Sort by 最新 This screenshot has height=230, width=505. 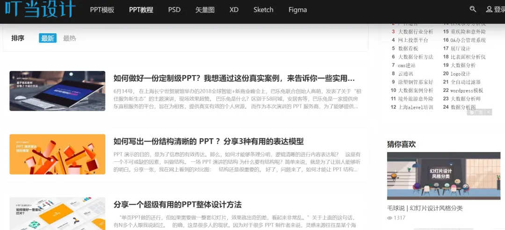pos(48,38)
